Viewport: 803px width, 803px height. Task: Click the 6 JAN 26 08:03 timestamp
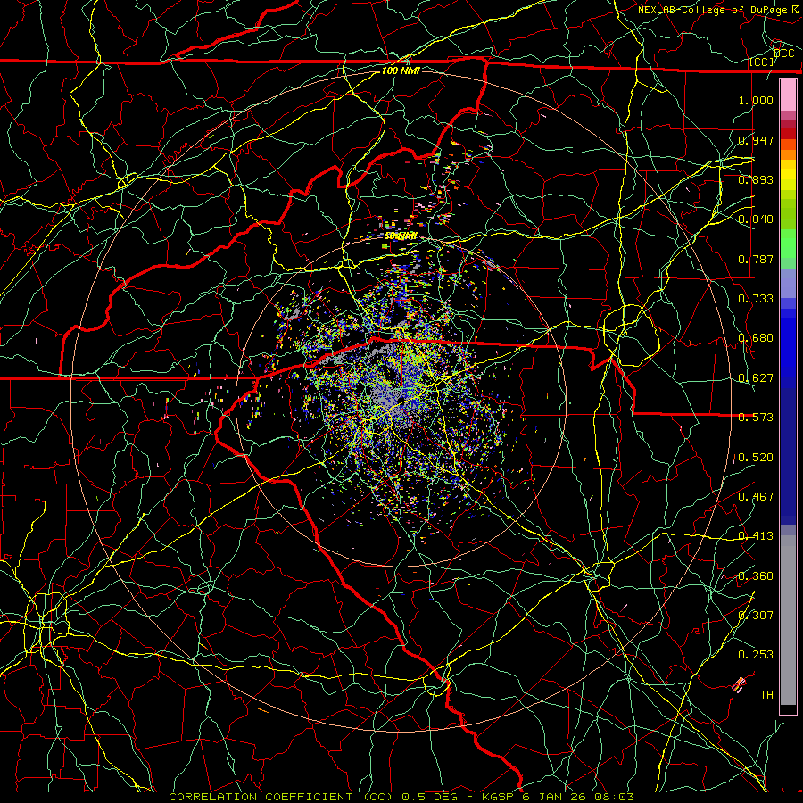[578, 797]
